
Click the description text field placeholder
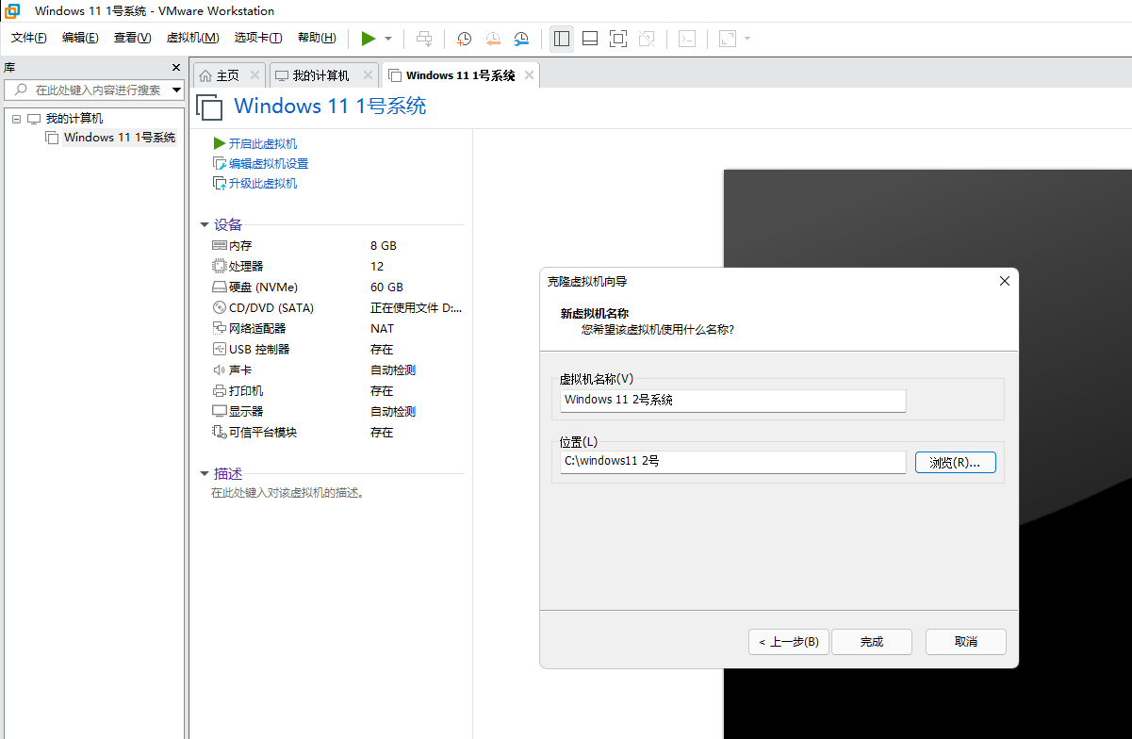click(x=287, y=492)
